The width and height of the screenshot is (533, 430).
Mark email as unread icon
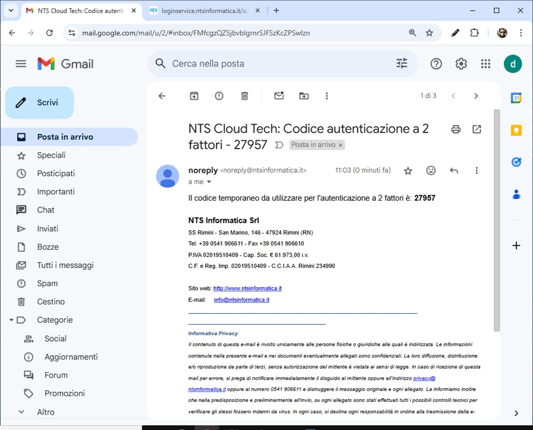[279, 96]
